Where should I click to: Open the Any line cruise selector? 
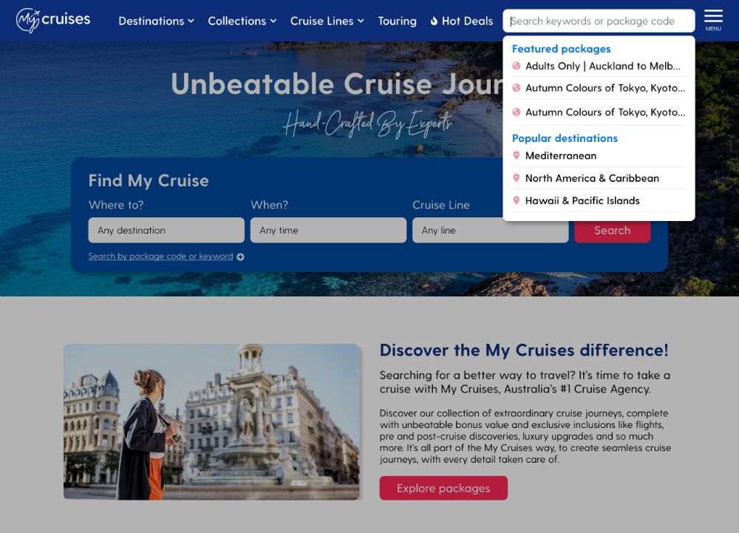[x=491, y=230]
